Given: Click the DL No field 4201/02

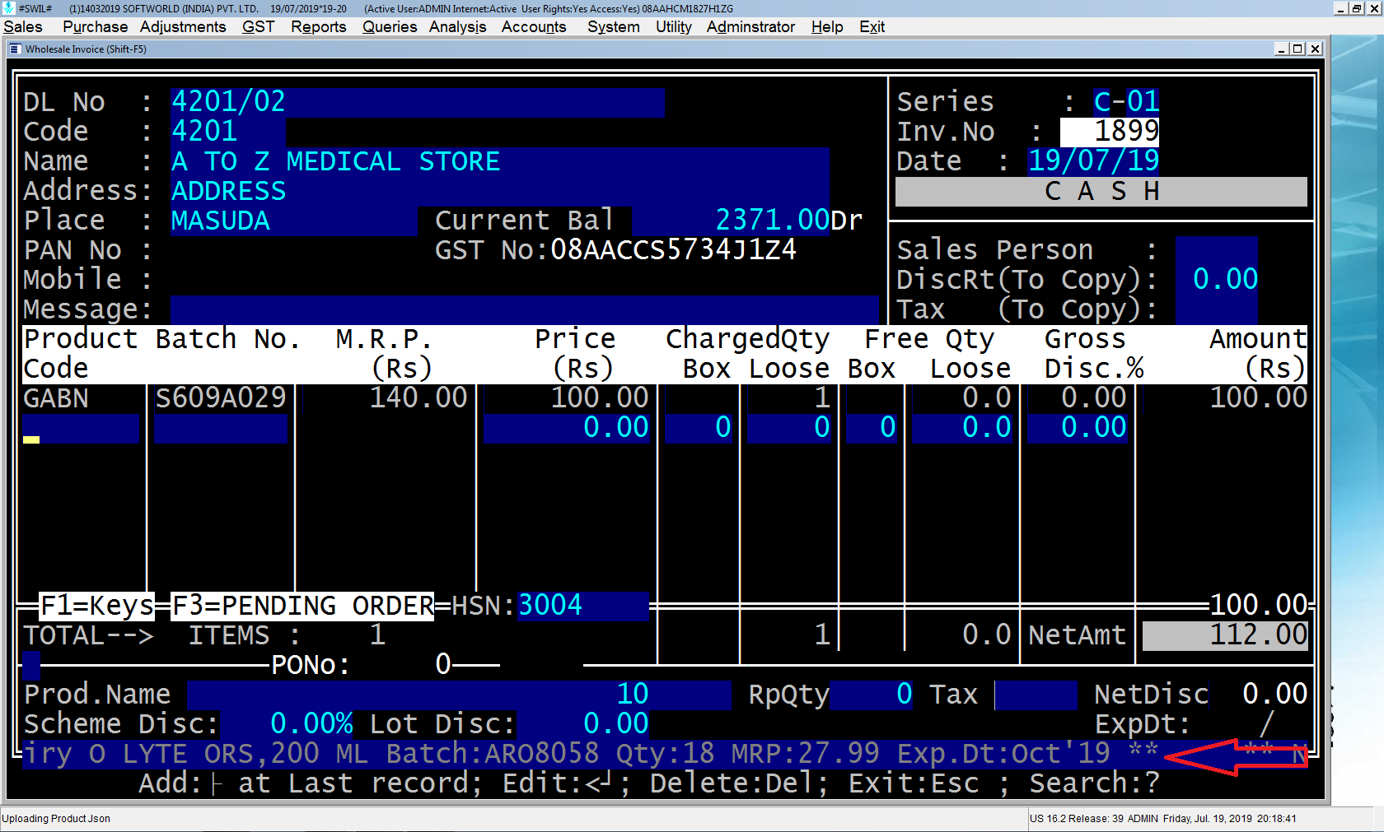Looking at the screenshot, I should 418,102.
